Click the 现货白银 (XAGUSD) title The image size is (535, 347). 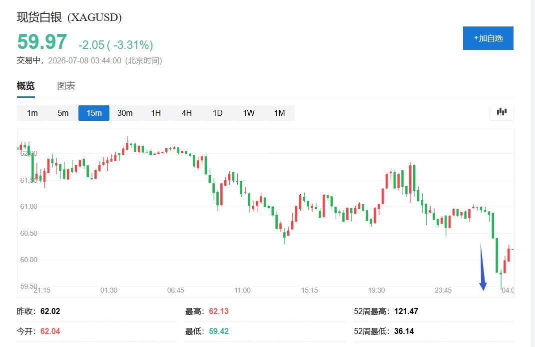pos(69,17)
